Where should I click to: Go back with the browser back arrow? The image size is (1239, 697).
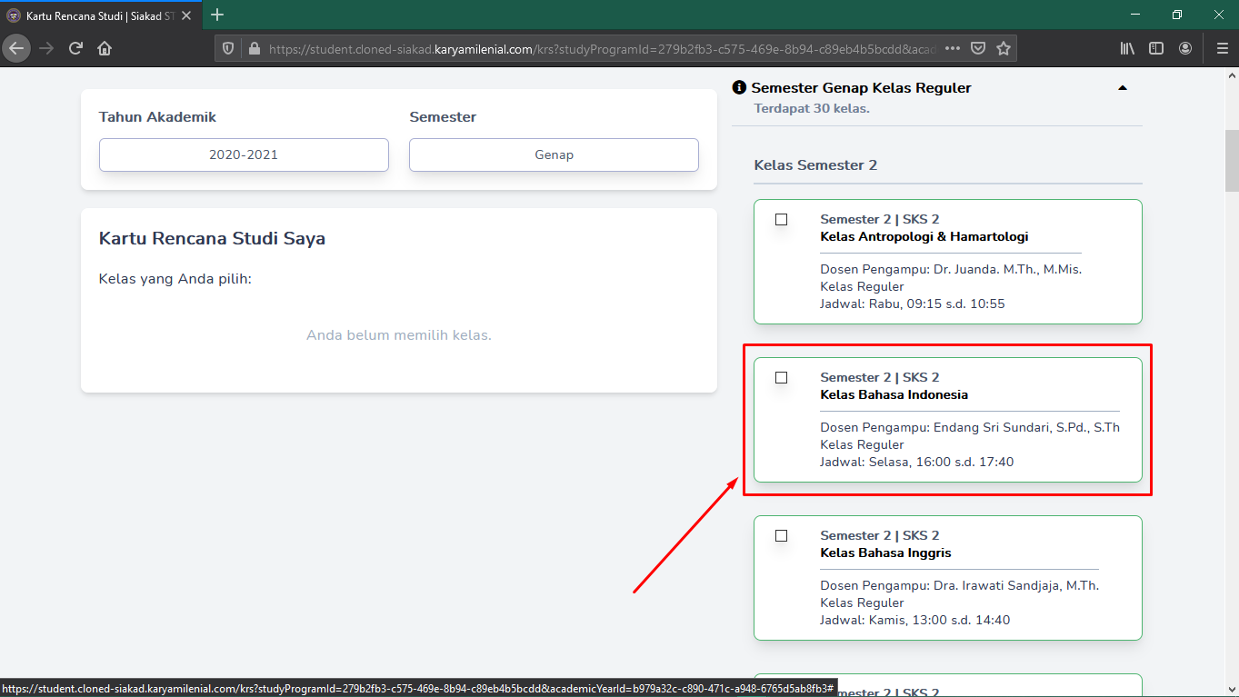click(17, 48)
